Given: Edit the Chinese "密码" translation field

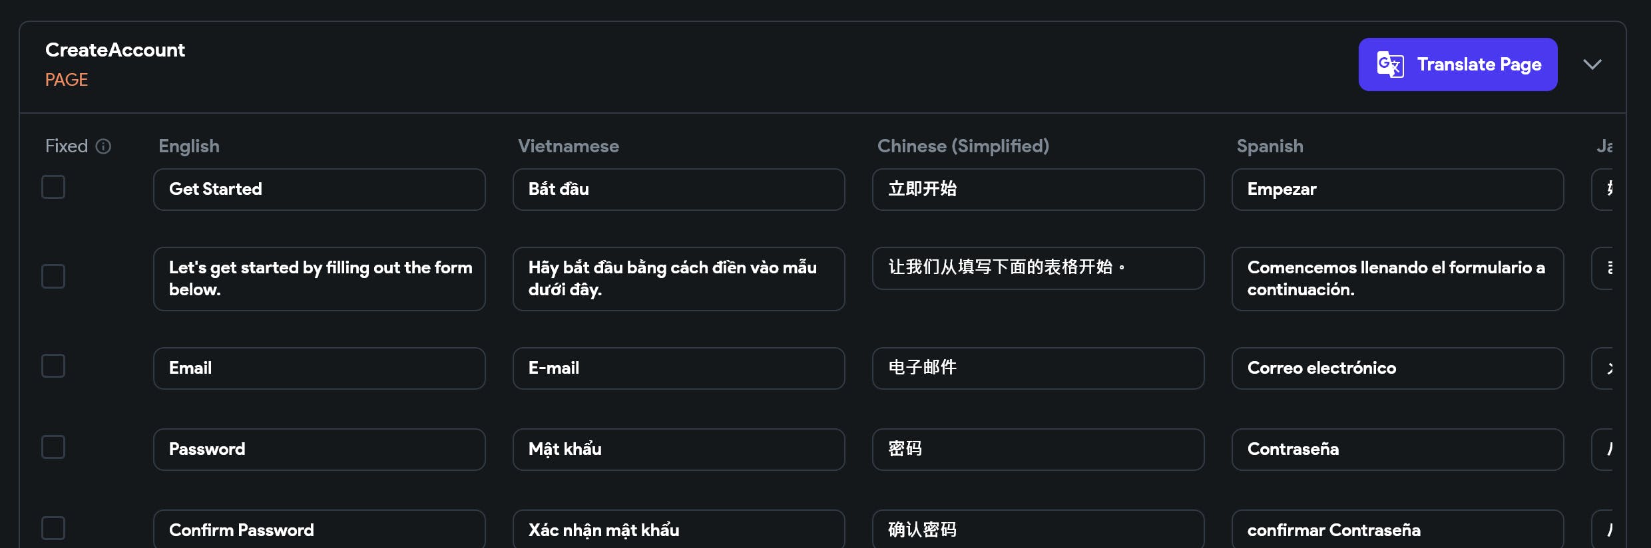Looking at the screenshot, I should pyautogui.click(x=1038, y=450).
